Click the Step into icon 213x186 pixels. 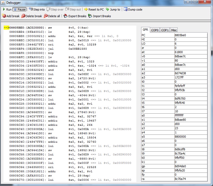(31, 10)
